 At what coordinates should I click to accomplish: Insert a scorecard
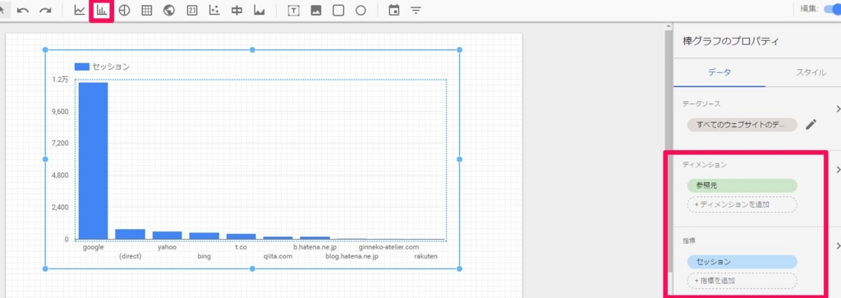pyautogui.click(x=192, y=11)
